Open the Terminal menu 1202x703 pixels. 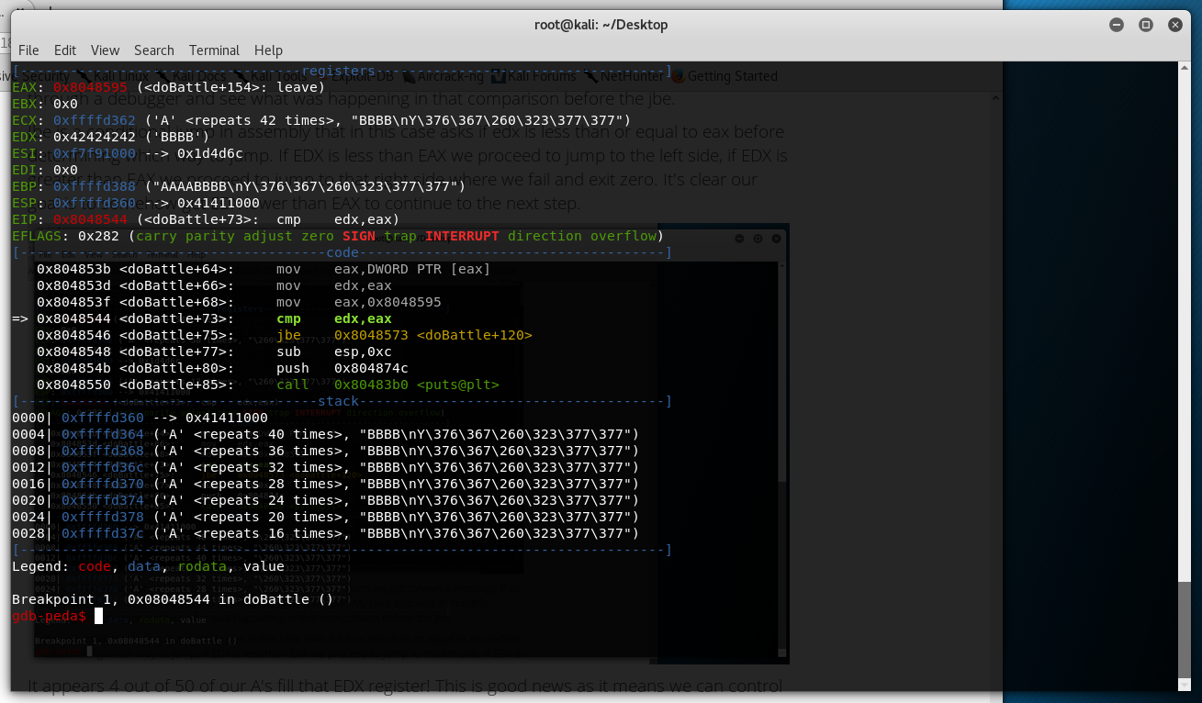click(x=214, y=50)
